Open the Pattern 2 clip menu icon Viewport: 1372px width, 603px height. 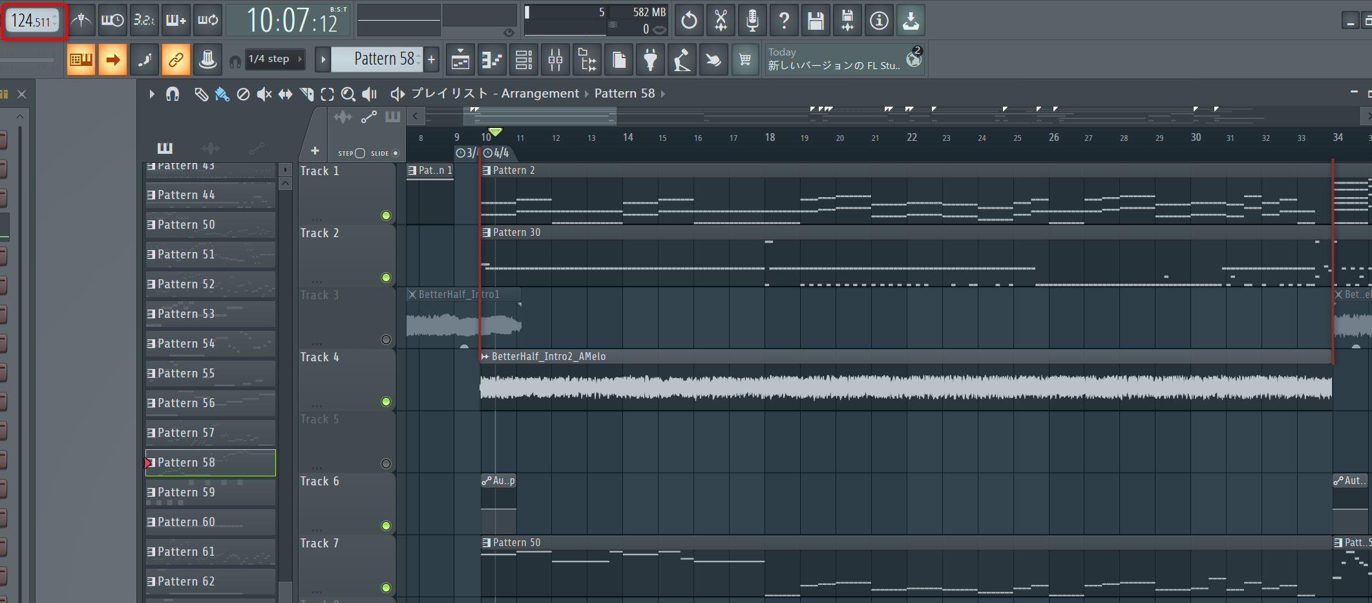click(x=487, y=171)
